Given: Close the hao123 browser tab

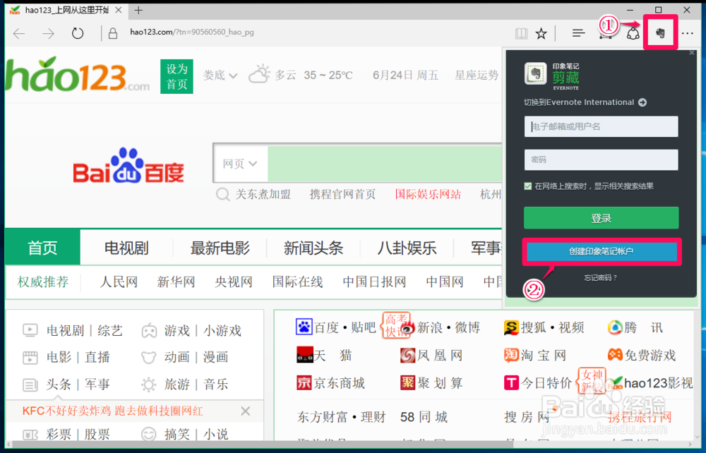Looking at the screenshot, I should 118,10.
